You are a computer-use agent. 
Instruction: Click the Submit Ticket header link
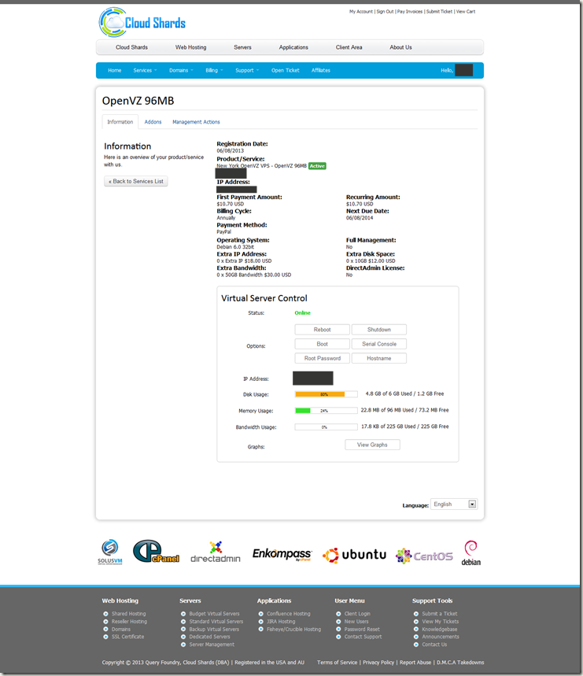point(439,12)
